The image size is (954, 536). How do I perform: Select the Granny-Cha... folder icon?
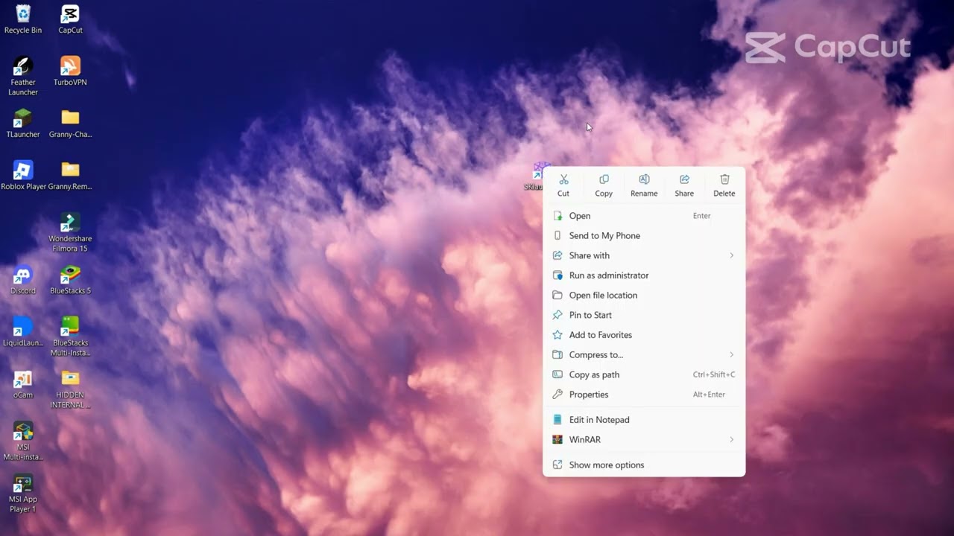[70, 124]
